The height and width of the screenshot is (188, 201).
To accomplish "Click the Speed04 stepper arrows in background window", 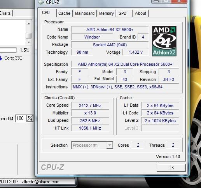I will point(30,118).
